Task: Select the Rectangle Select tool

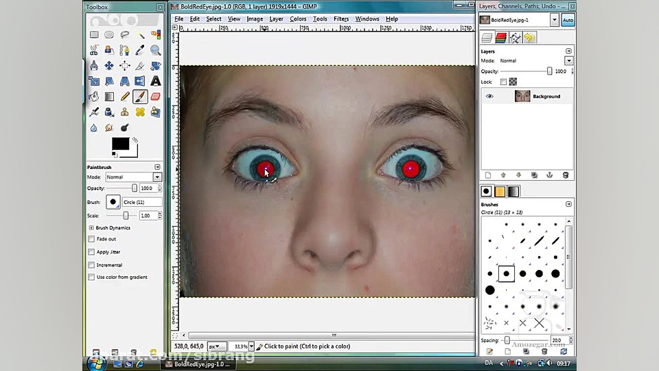Action: pos(93,34)
